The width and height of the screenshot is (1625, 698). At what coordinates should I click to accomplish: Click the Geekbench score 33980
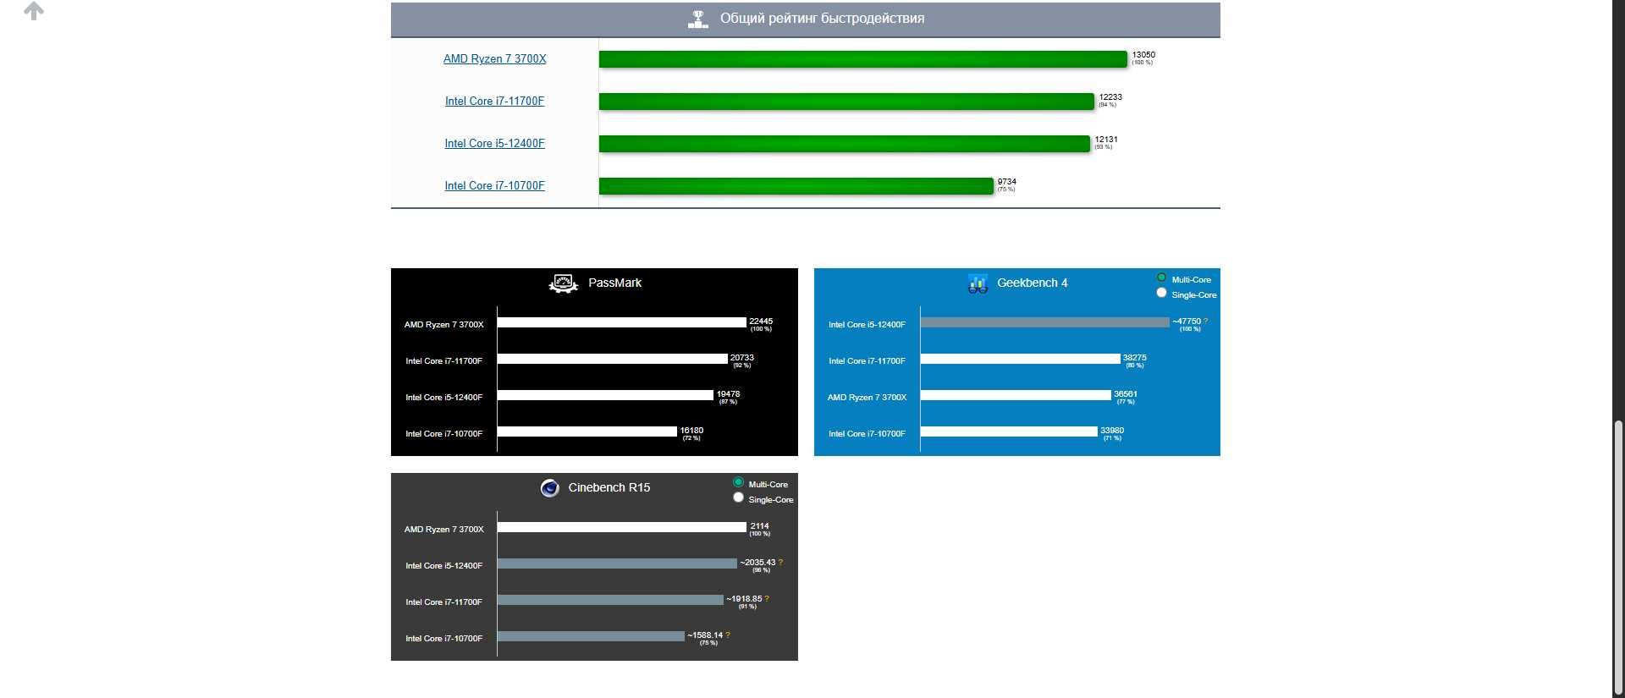(x=1112, y=431)
